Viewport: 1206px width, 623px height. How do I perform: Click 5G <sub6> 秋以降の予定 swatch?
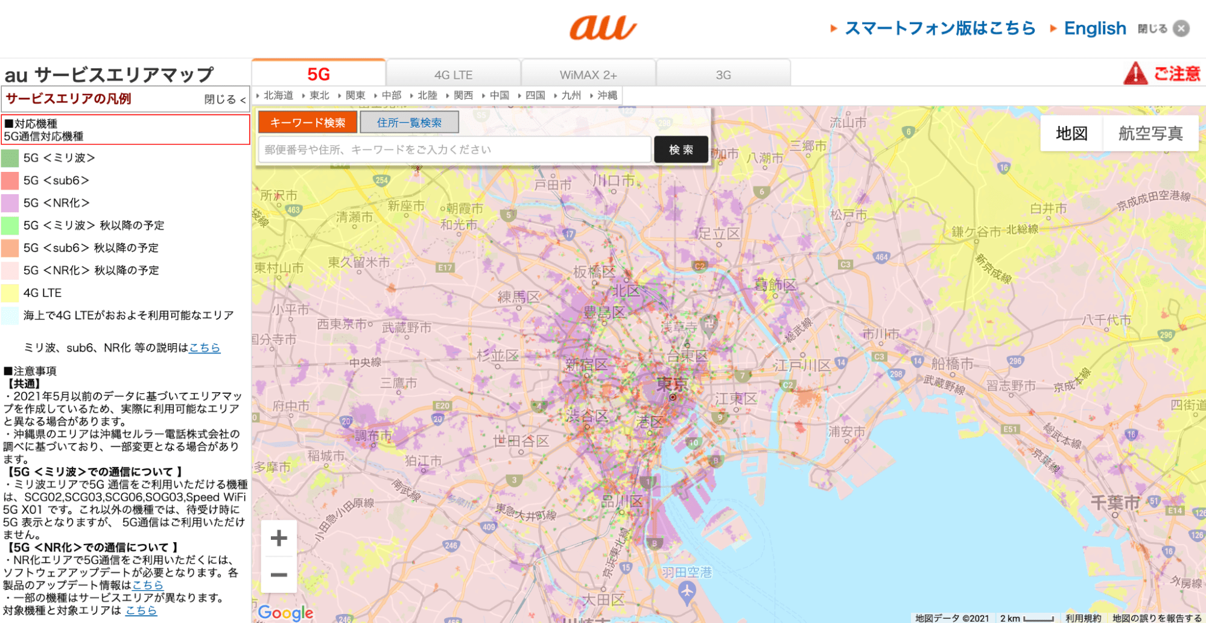[x=10, y=248]
